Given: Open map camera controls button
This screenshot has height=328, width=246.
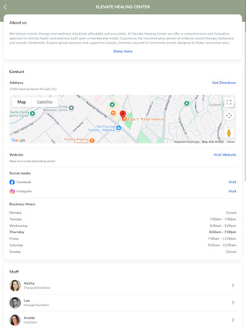Looking at the screenshot, I should click(229, 116).
